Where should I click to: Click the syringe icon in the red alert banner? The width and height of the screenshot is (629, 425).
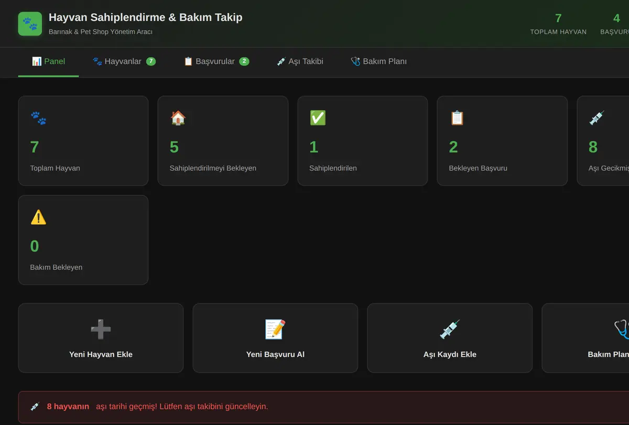click(x=35, y=407)
